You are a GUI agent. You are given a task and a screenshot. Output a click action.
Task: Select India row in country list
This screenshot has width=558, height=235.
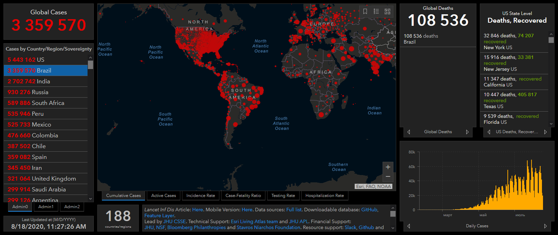46,81
